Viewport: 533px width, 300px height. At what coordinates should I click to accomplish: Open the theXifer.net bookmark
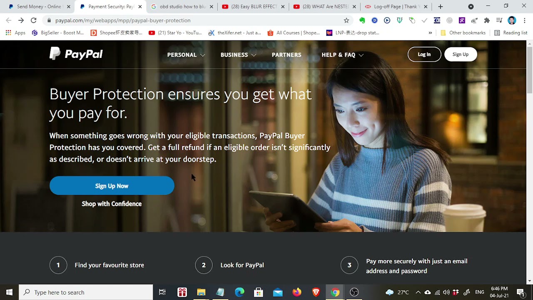tap(234, 32)
